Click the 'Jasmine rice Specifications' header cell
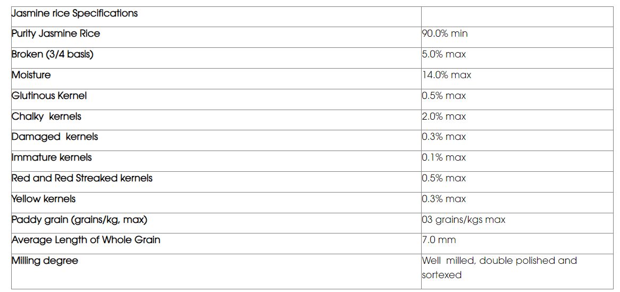 74,13
